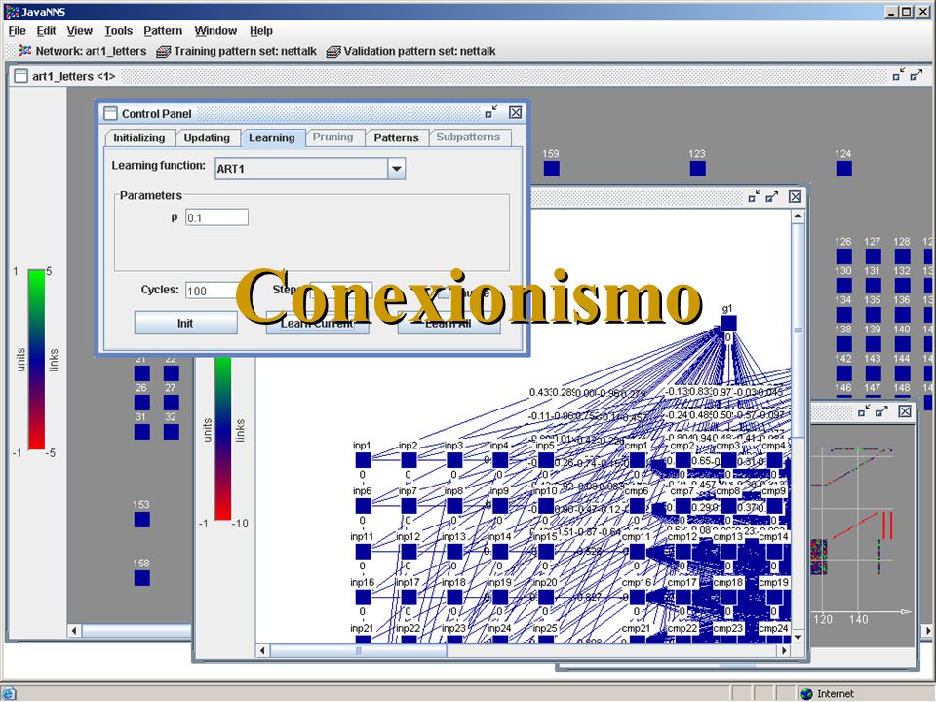The width and height of the screenshot is (936, 702).
Task: Select the inp1 input unit
Action: [363, 460]
